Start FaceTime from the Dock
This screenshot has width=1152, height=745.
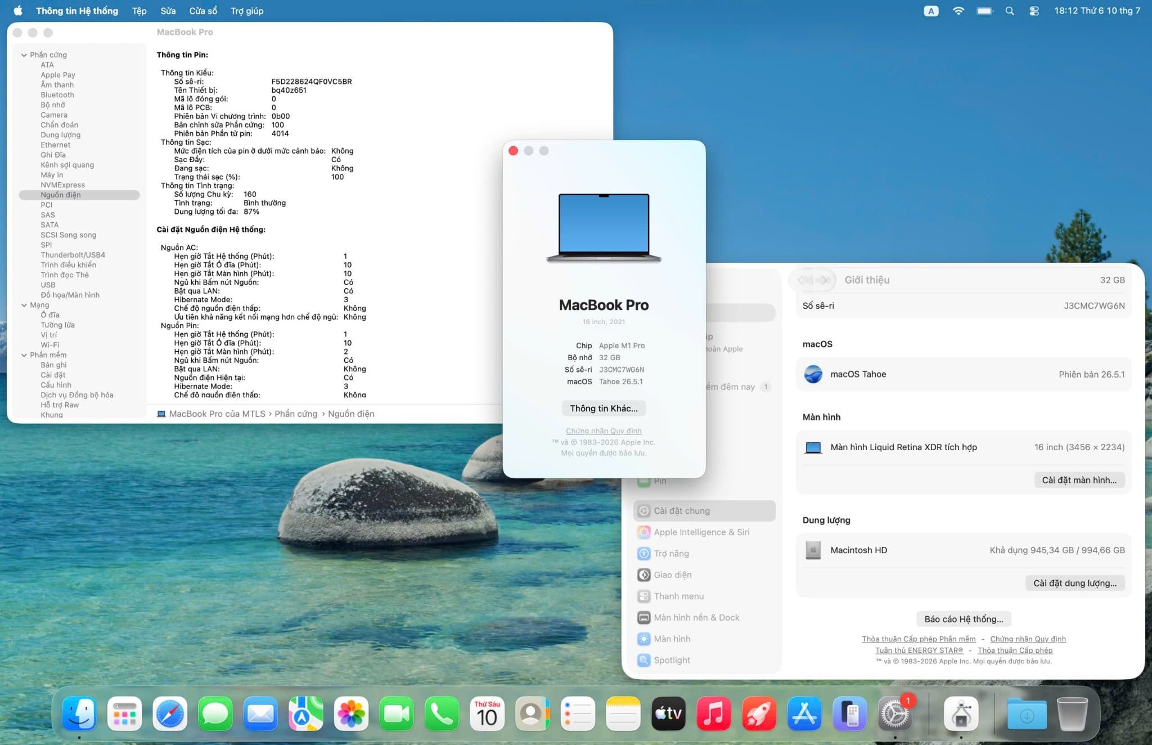pyautogui.click(x=397, y=713)
